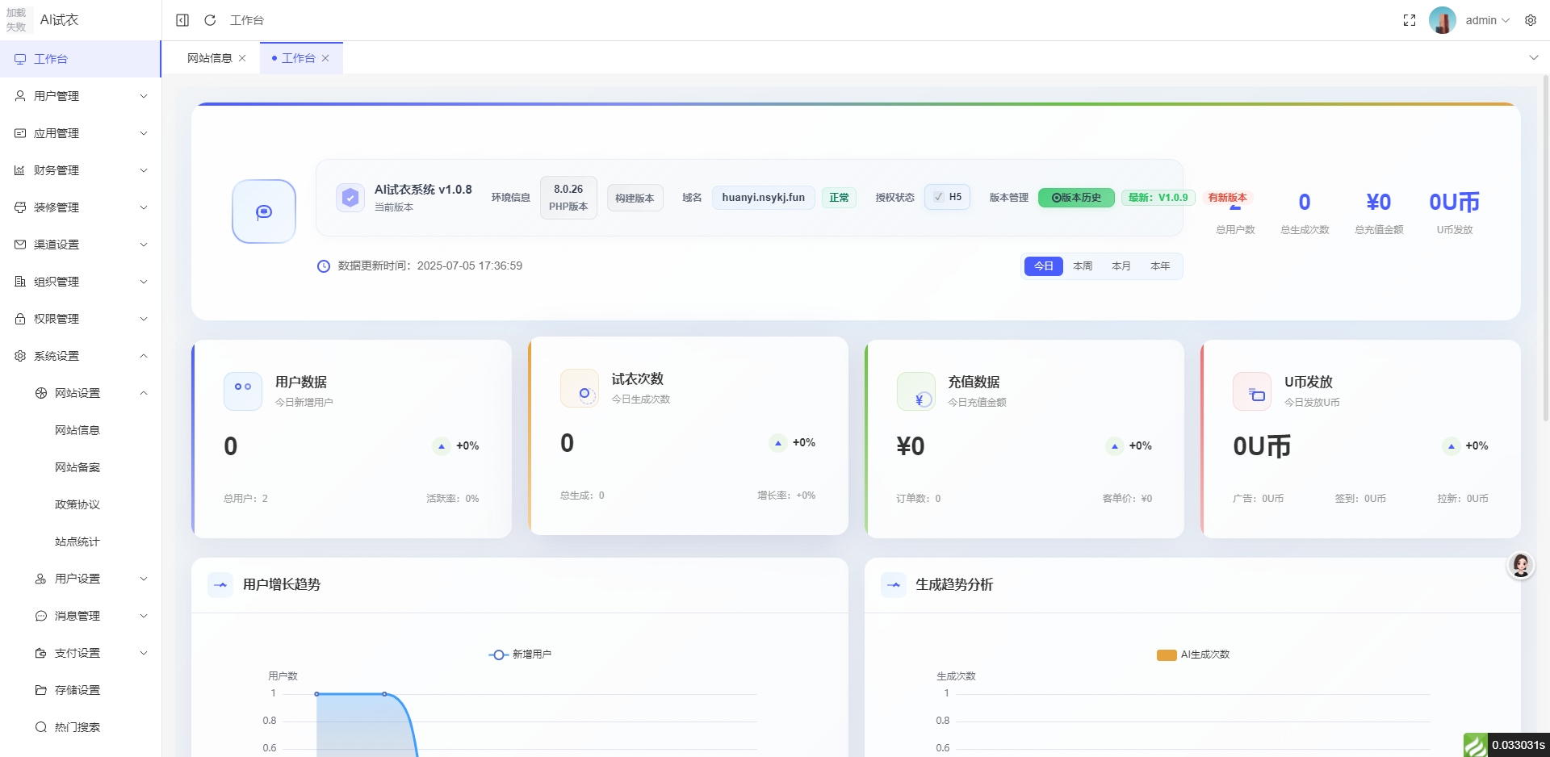The image size is (1550, 757).
Task: Click the 用户管理 person icon
Action: point(20,96)
